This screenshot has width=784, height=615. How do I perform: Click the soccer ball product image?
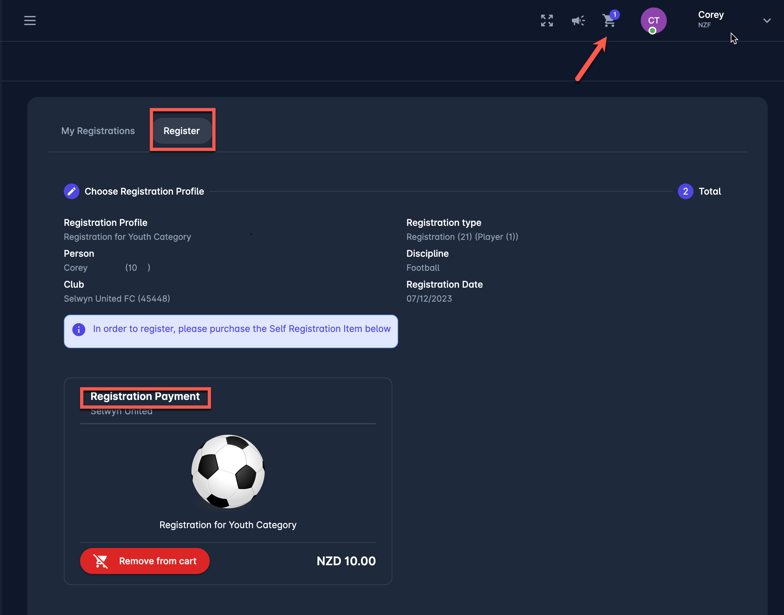(x=228, y=471)
